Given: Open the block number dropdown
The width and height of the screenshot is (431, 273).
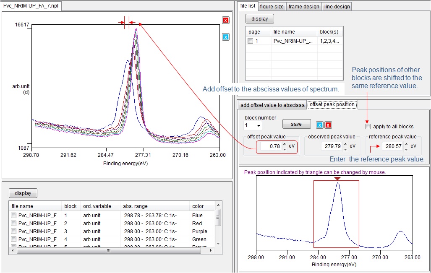Looking at the screenshot, I should (x=259, y=125).
